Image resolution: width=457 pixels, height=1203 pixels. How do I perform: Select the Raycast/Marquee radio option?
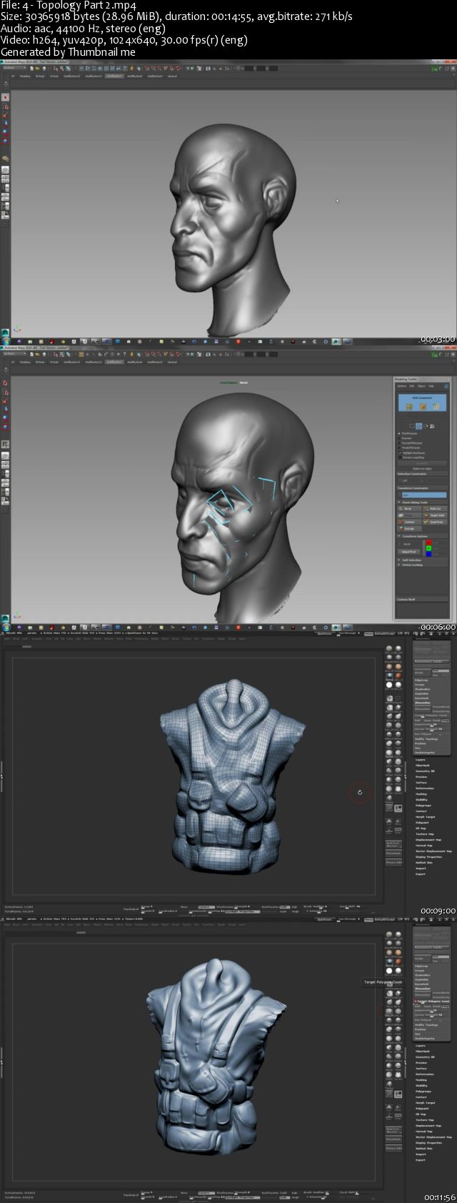tap(410, 443)
